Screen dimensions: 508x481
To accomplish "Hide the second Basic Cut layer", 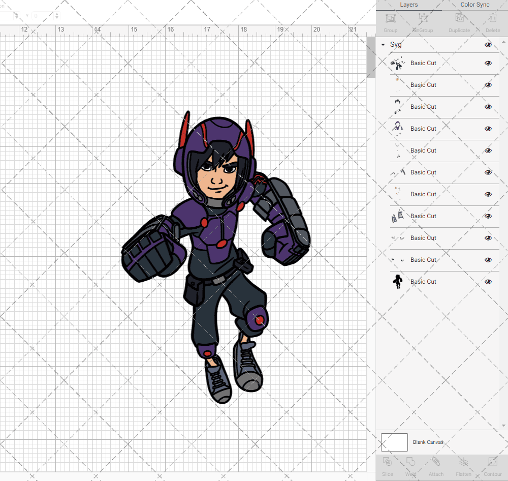I will 488,85.
